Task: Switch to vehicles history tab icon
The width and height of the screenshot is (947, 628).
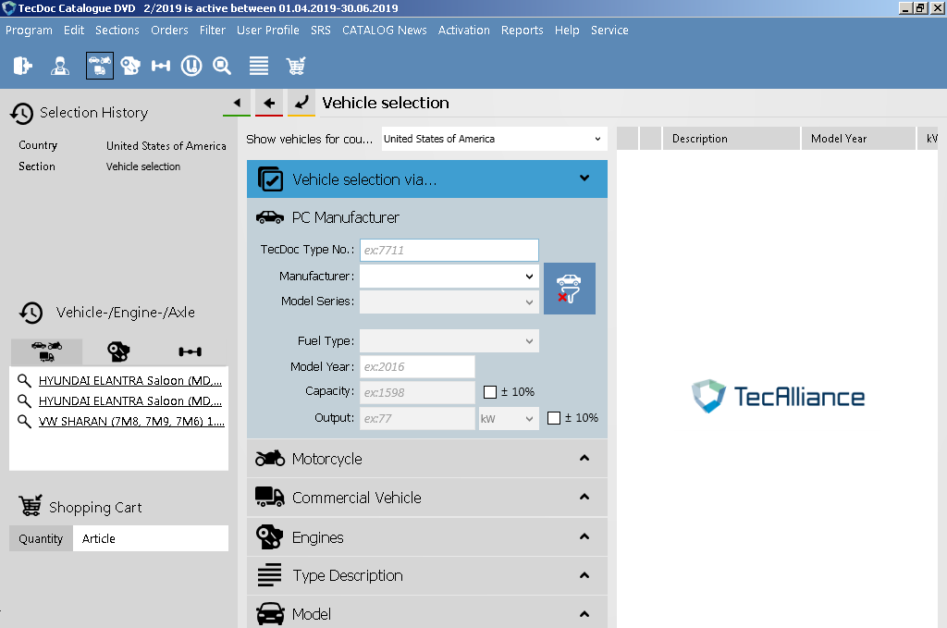Action: pos(46,351)
